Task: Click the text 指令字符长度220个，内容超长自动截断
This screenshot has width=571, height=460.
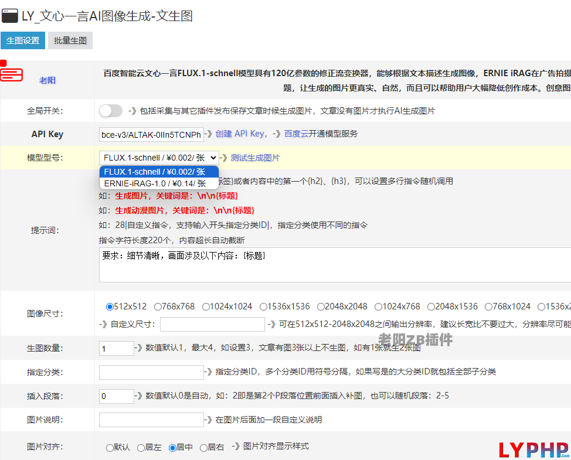Action: click(172, 240)
